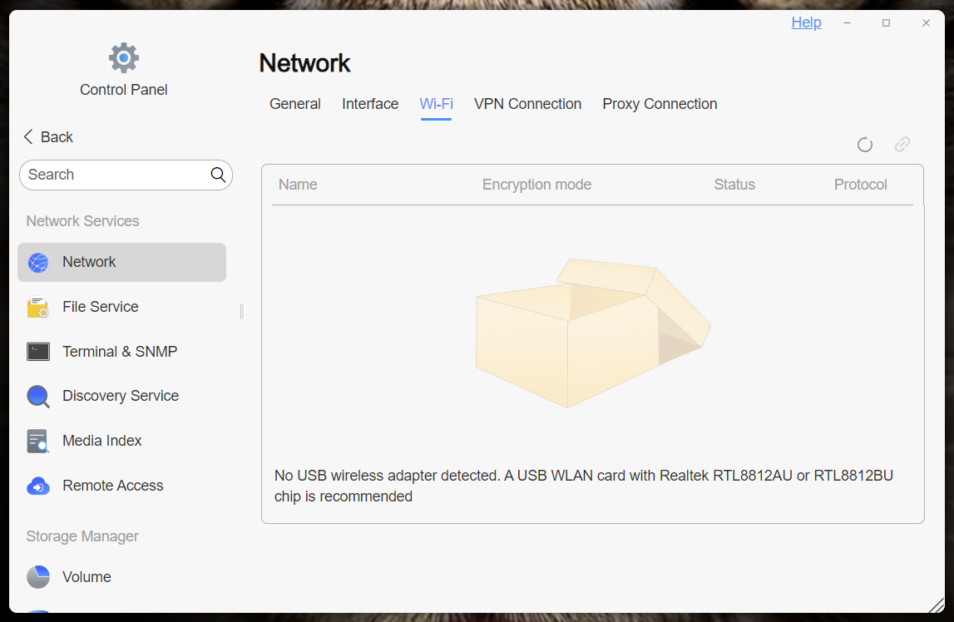Click the Control Panel gear icon
The image size is (954, 622).
pos(123,57)
